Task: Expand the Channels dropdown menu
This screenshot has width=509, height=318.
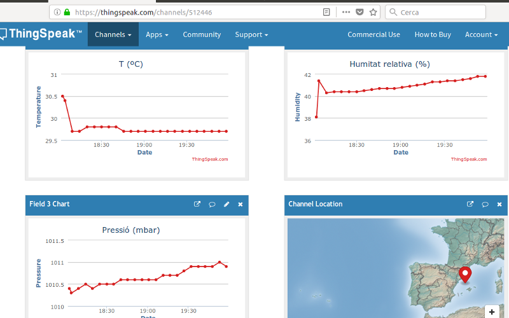Action: [x=113, y=34]
